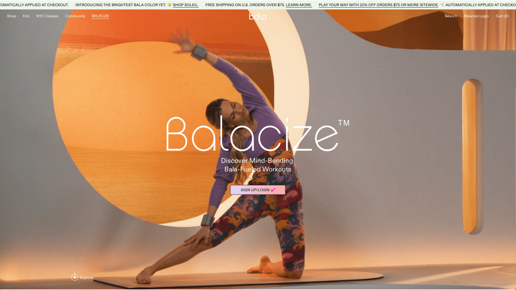This screenshot has width=516, height=290.
Task: Click the Explore down-arrow circle icon
Action: [x=75, y=277]
